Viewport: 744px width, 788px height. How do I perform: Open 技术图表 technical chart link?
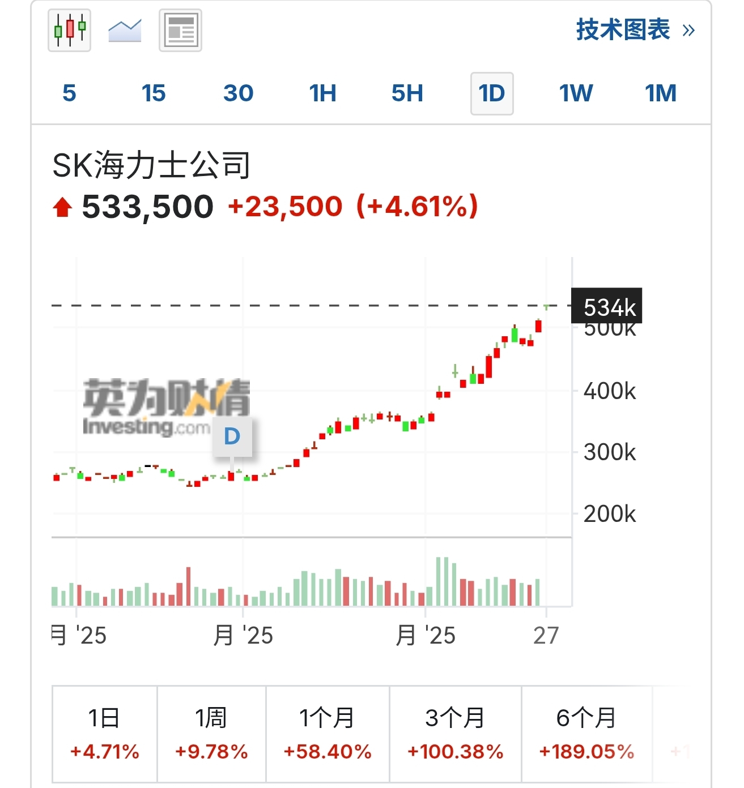coord(623,30)
